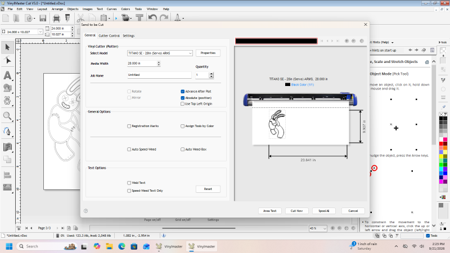The height and width of the screenshot is (253, 450).
Task: Click the Undo arrow icon
Action: coord(152,18)
